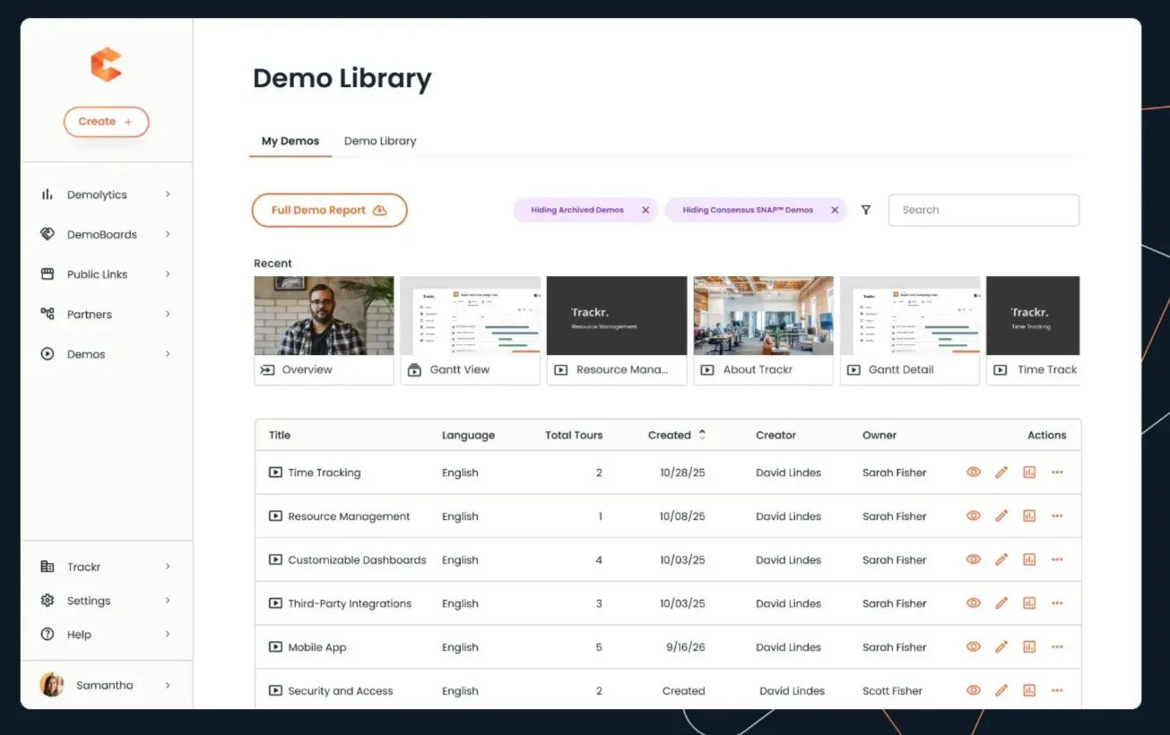Viewport: 1170px width, 735px height.
Task: Edit the Customizable Dashboards demo
Action: 1001,559
